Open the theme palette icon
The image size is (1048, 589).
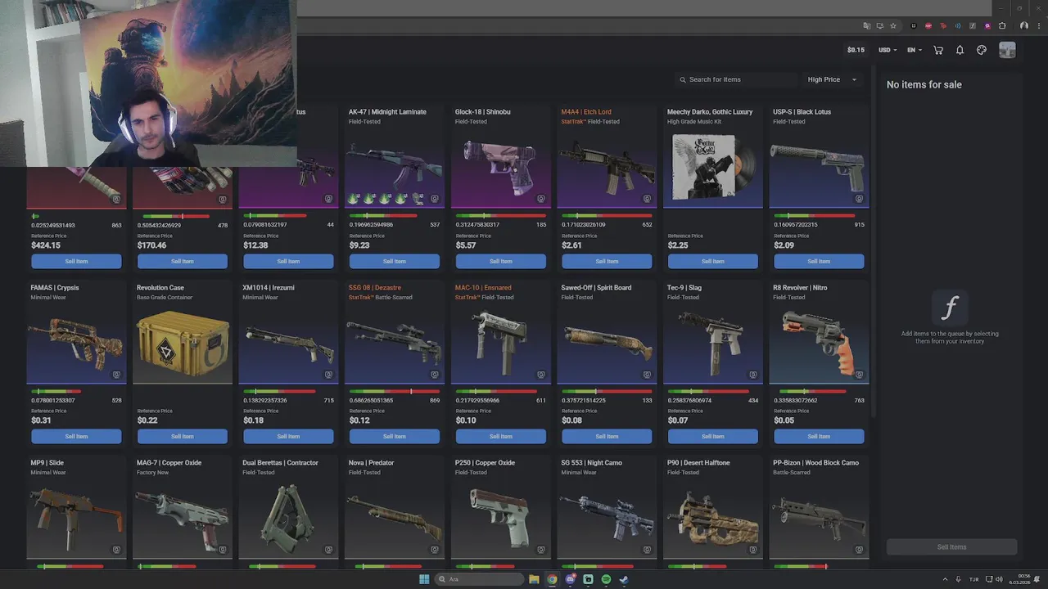(x=982, y=50)
